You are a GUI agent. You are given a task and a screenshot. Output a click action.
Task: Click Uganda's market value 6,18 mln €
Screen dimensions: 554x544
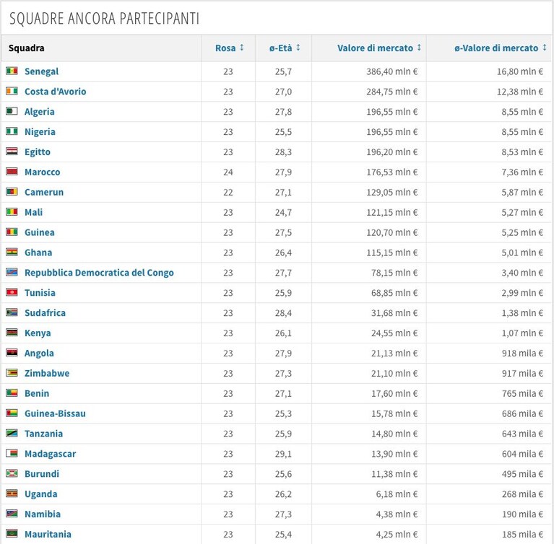(397, 494)
